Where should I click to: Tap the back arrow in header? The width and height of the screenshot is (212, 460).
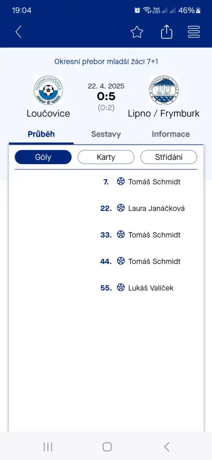18,32
